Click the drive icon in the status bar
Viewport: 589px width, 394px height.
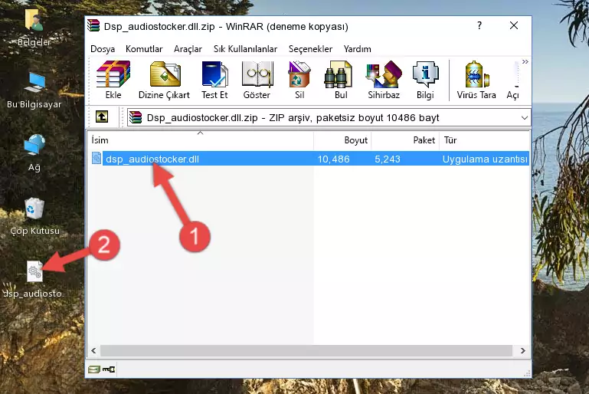pyautogui.click(x=93, y=369)
